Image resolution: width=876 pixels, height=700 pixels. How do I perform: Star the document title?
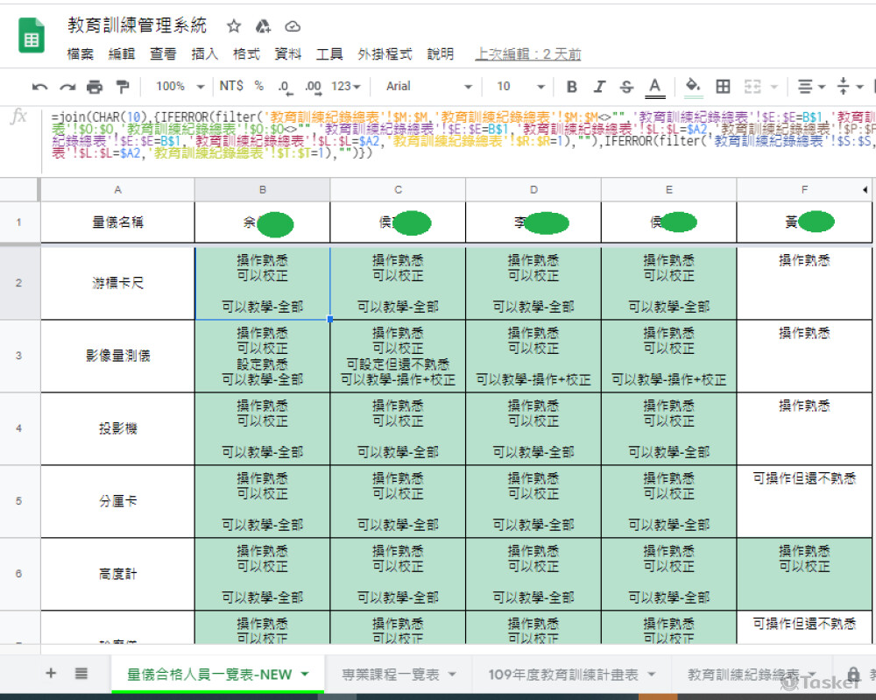click(x=234, y=26)
